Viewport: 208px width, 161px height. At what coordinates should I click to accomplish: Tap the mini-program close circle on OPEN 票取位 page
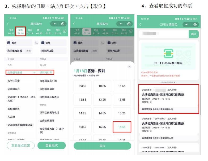[195, 24]
